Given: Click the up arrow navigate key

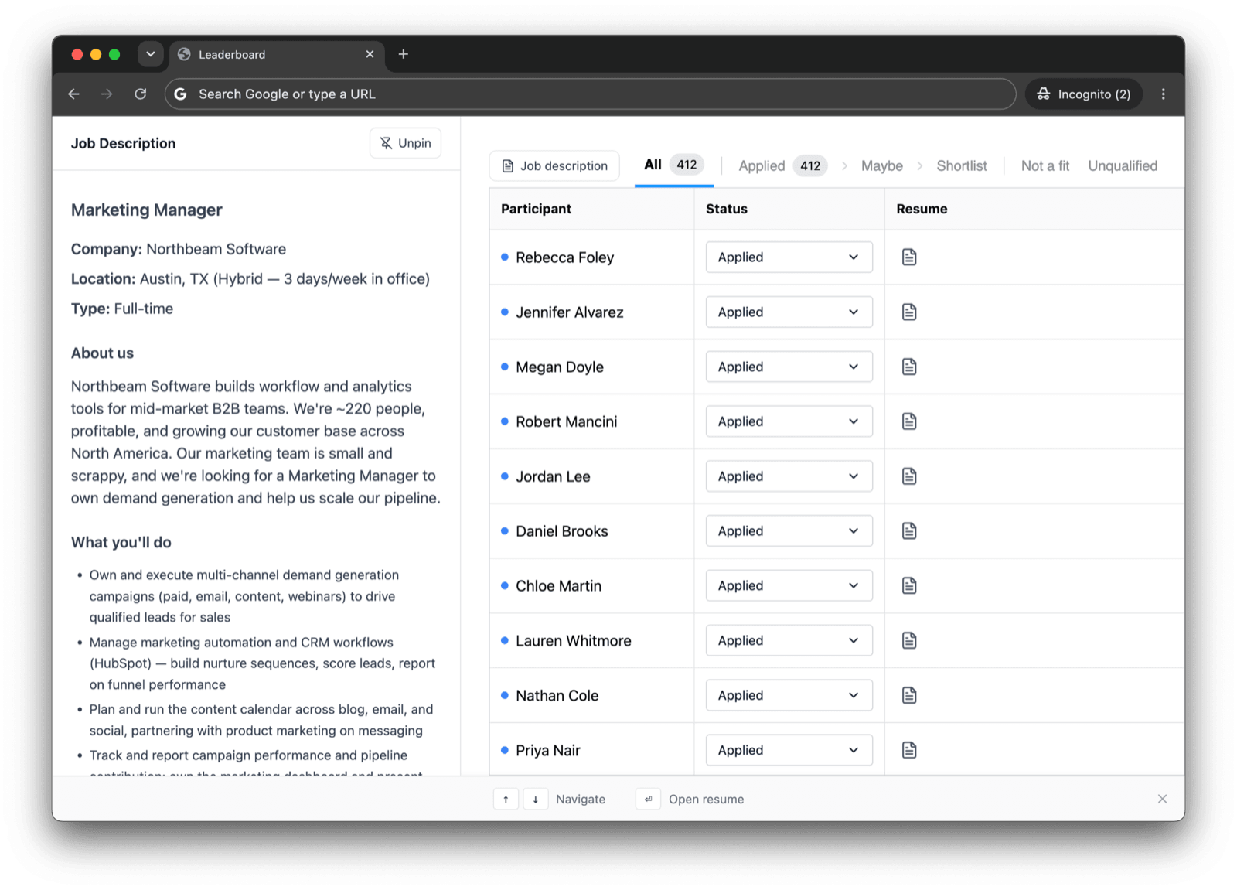Looking at the screenshot, I should point(506,800).
